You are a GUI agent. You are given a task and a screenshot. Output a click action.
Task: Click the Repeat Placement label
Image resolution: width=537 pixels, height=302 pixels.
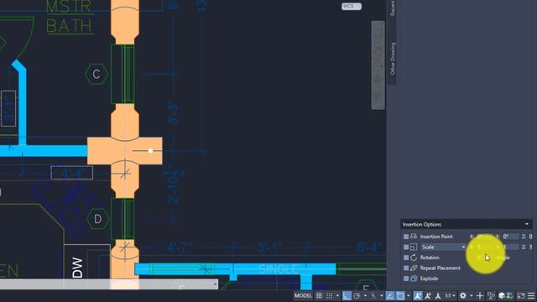[x=440, y=268]
